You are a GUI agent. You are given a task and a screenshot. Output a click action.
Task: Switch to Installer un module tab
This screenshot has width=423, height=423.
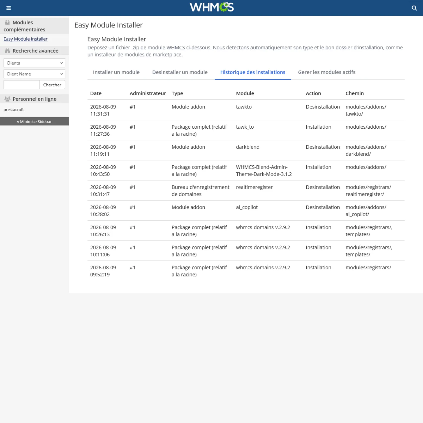pyautogui.click(x=116, y=72)
